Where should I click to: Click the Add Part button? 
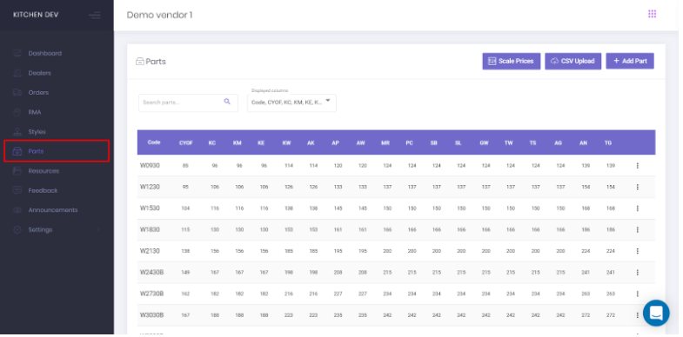[x=630, y=62]
